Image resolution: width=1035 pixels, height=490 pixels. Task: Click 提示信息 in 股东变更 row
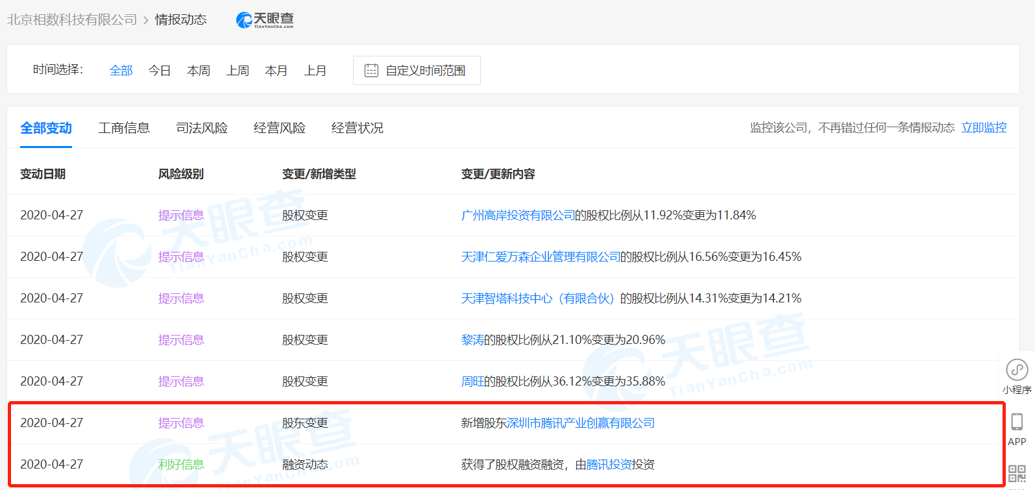[x=181, y=423]
